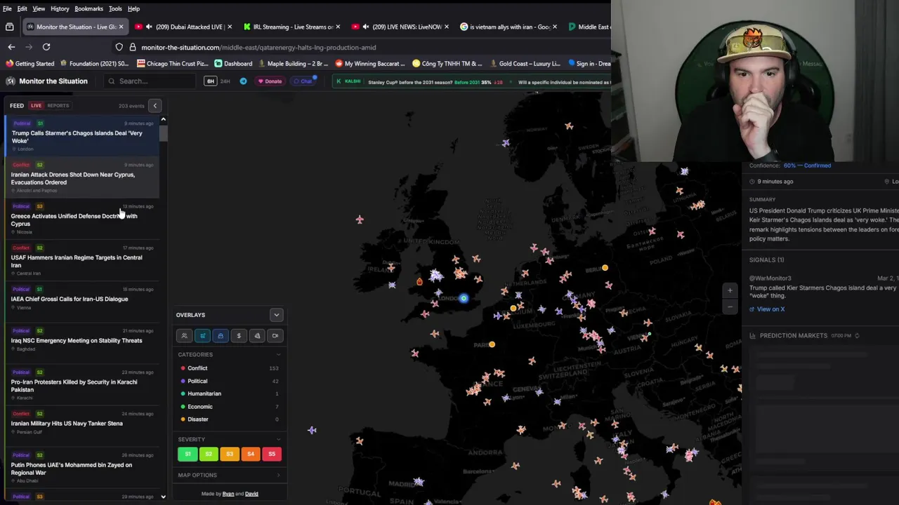Open the Getting Started bookmark
The height and width of the screenshot is (505, 899).
click(x=29, y=64)
